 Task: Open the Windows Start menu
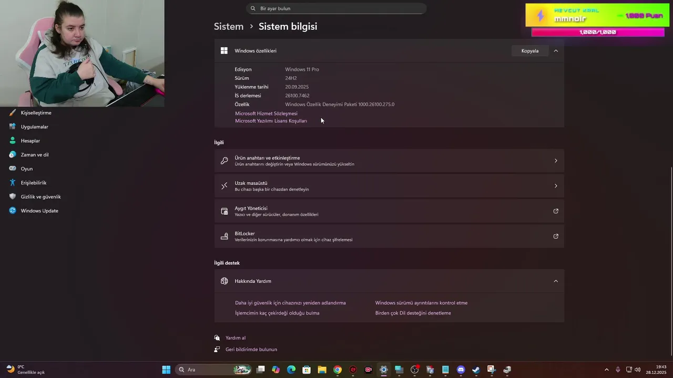click(166, 370)
